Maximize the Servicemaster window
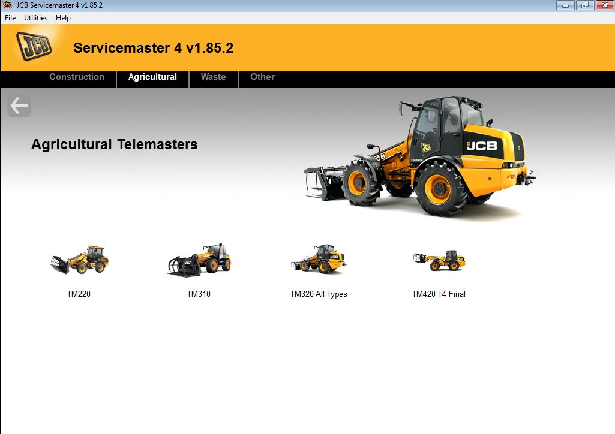 (x=584, y=5)
